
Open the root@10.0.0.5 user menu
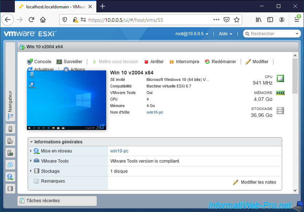(x=192, y=34)
